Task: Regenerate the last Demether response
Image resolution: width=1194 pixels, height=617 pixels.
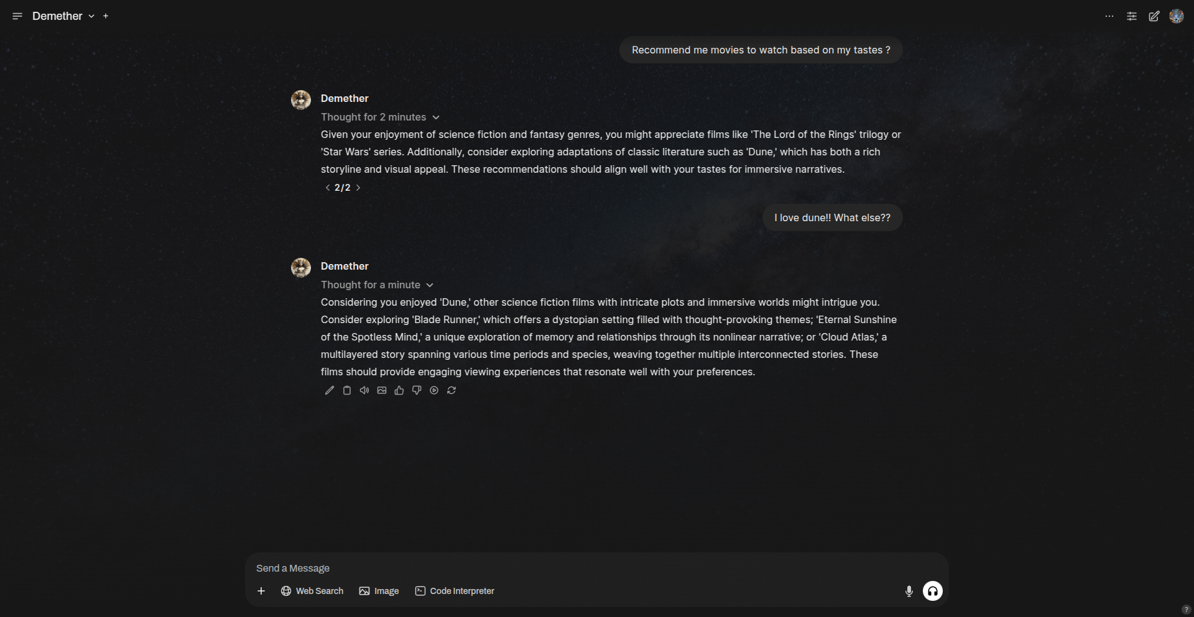Action: (451, 390)
